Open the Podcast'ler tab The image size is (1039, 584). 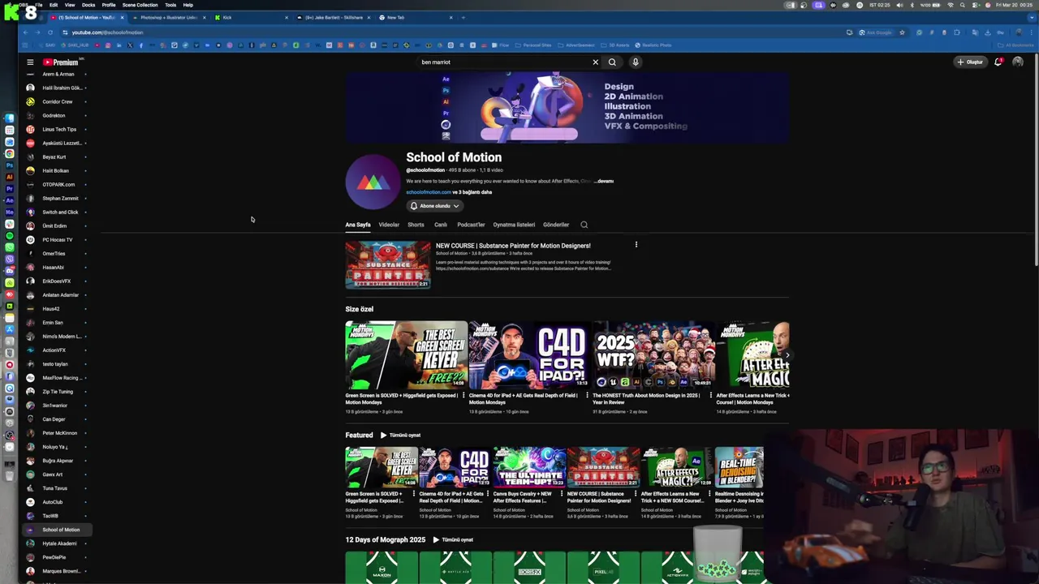[x=471, y=225]
